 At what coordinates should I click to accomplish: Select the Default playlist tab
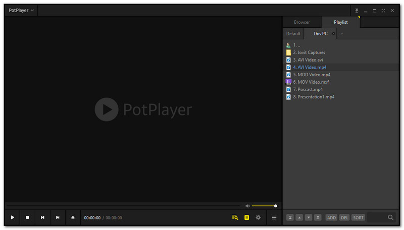point(293,34)
